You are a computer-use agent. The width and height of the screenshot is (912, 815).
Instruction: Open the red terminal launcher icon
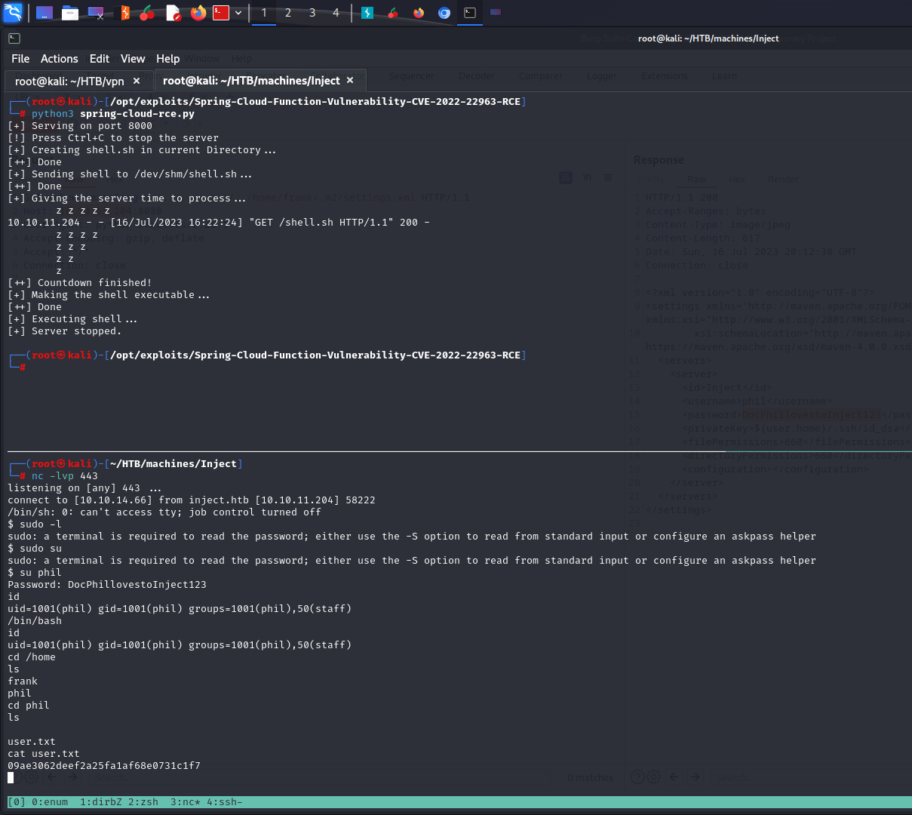pyautogui.click(x=221, y=13)
